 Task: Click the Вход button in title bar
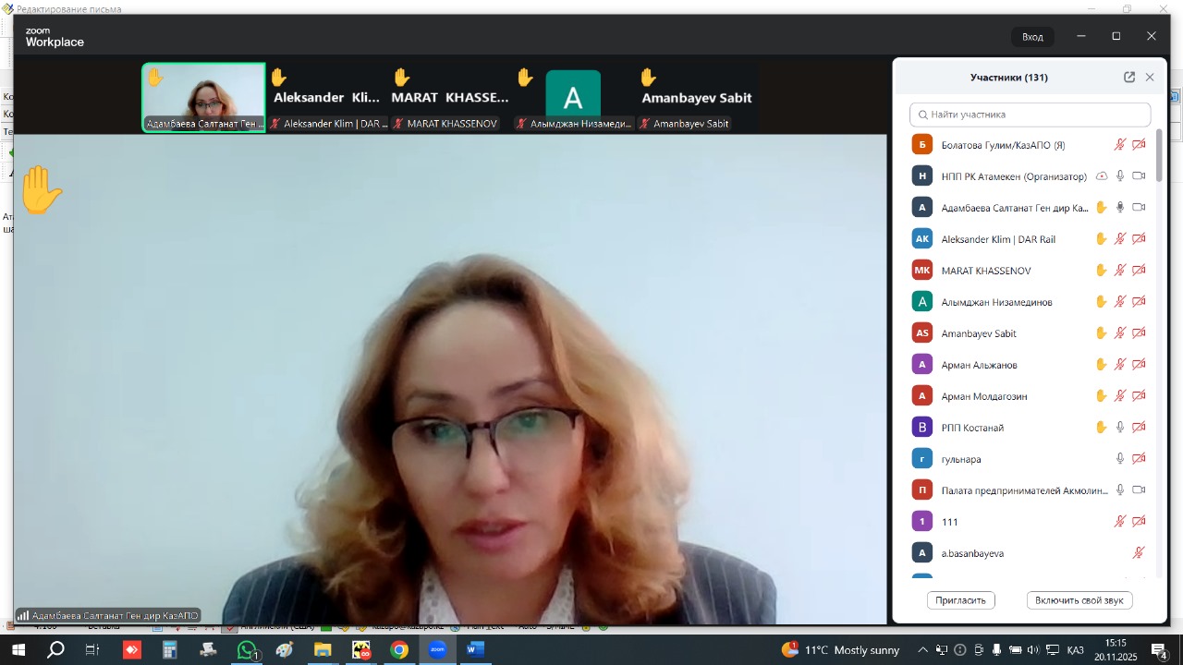(x=1032, y=37)
